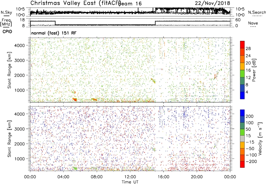266x184 pixels.
Task: Click the Nave legend label
Action: (253, 23)
